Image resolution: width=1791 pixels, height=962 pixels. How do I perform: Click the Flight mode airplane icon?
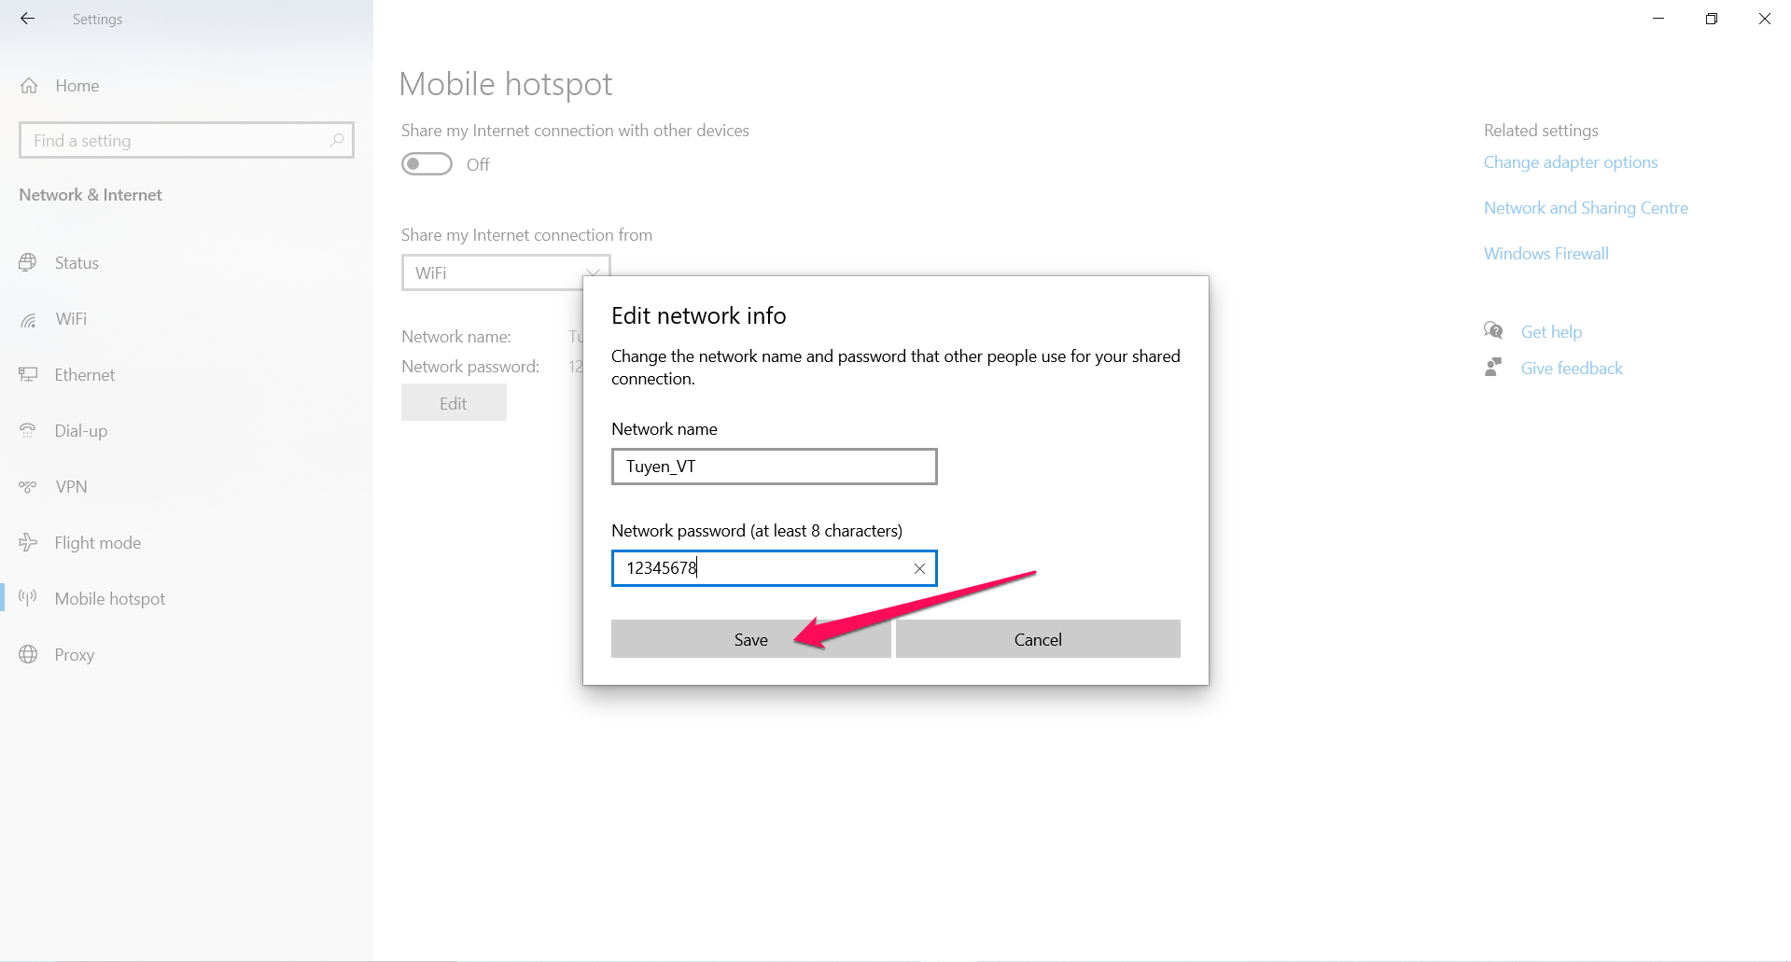pyautogui.click(x=29, y=542)
